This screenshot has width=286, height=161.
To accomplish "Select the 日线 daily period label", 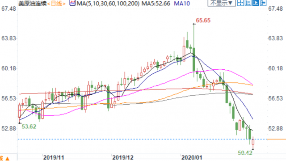I will point(56,4).
